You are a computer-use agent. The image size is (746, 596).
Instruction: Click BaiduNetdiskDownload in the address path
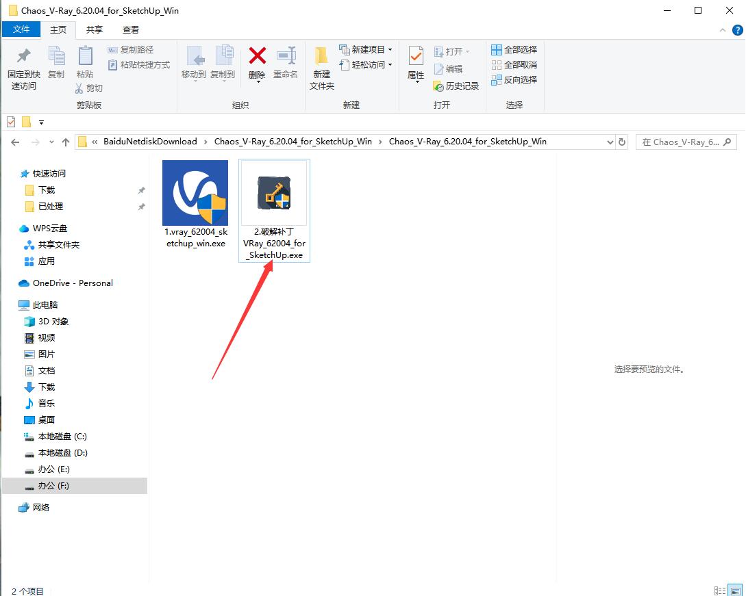click(150, 142)
